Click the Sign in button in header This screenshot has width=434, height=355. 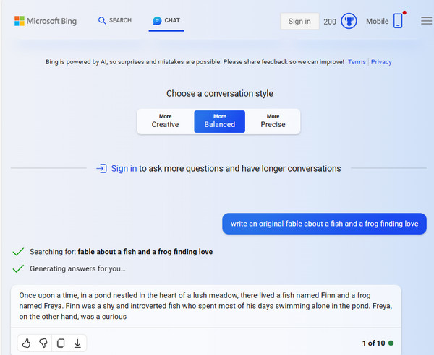pyautogui.click(x=299, y=21)
